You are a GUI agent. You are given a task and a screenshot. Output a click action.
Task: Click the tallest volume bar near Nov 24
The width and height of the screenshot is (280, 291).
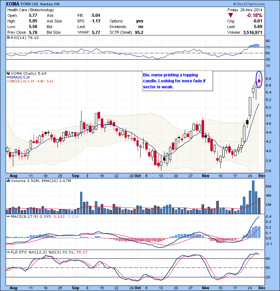coord(253,197)
